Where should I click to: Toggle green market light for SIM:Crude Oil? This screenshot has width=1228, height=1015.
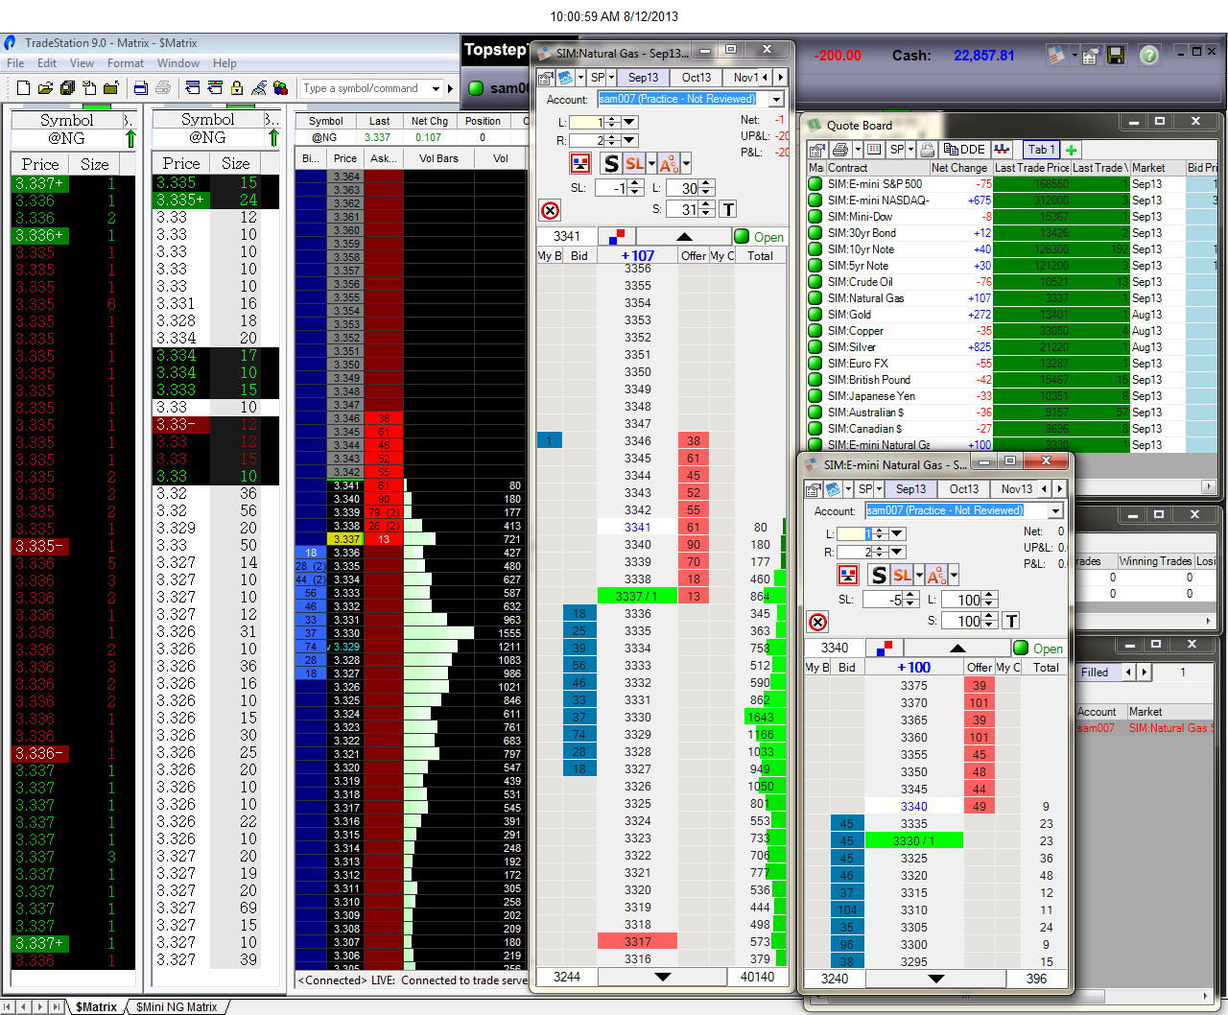pyautogui.click(x=815, y=282)
